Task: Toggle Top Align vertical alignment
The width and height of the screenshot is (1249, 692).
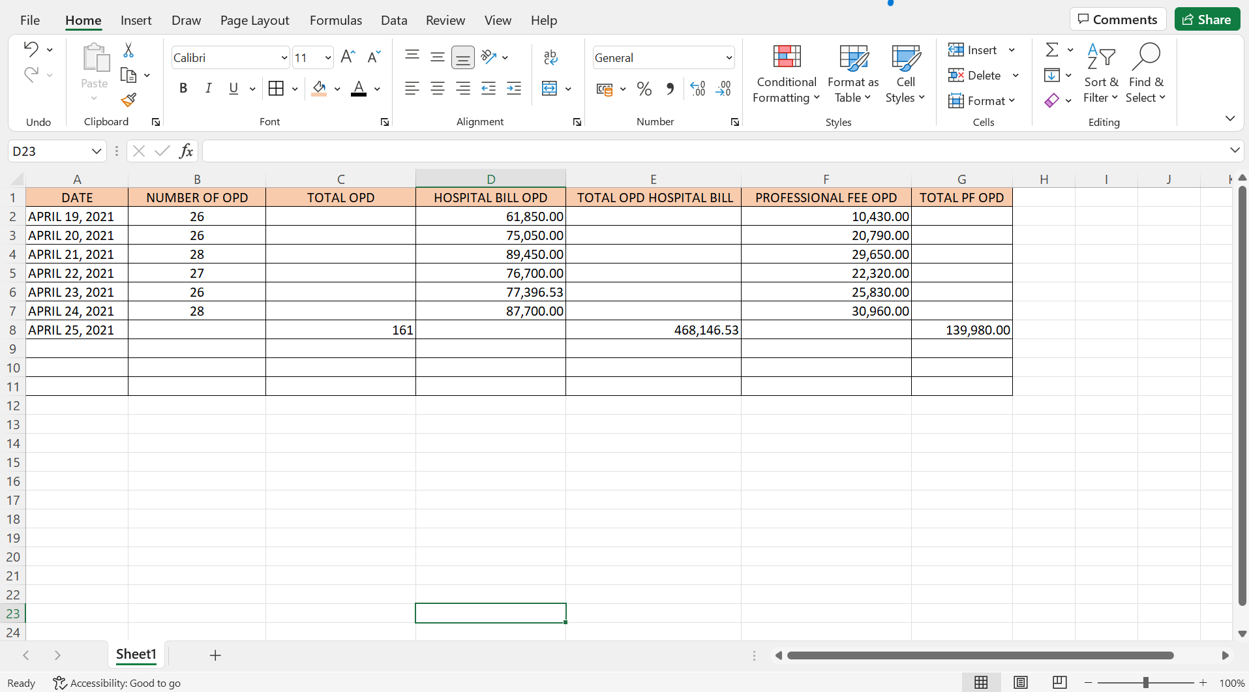Action: click(x=412, y=57)
